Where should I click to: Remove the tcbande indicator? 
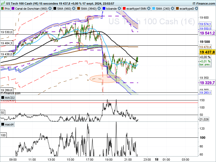pos(119,9)
